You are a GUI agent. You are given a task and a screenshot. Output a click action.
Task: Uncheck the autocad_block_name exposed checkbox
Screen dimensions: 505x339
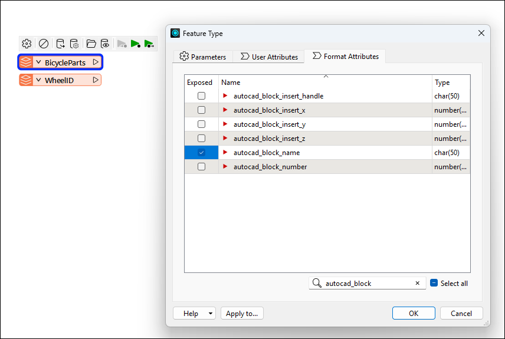(201, 153)
